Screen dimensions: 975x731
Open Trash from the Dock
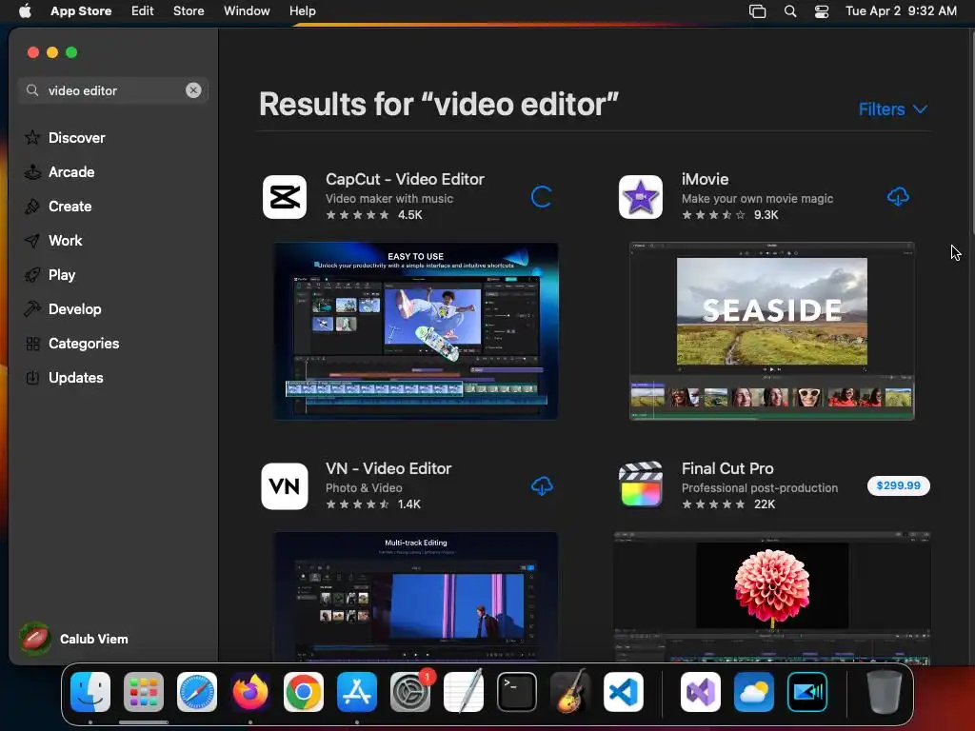pos(885,692)
